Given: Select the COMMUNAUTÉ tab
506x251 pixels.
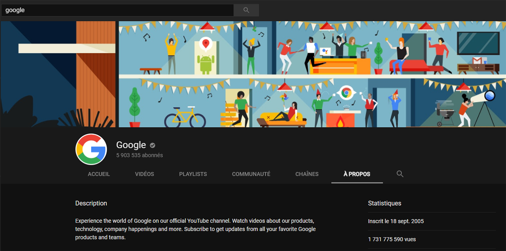Looking at the screenshot, I should pyautogui.click(x=251, y=174).
